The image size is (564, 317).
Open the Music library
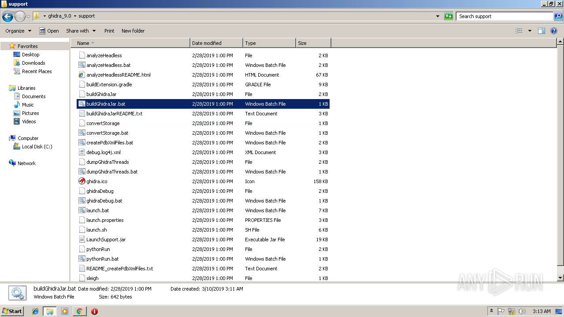point(28,105)
